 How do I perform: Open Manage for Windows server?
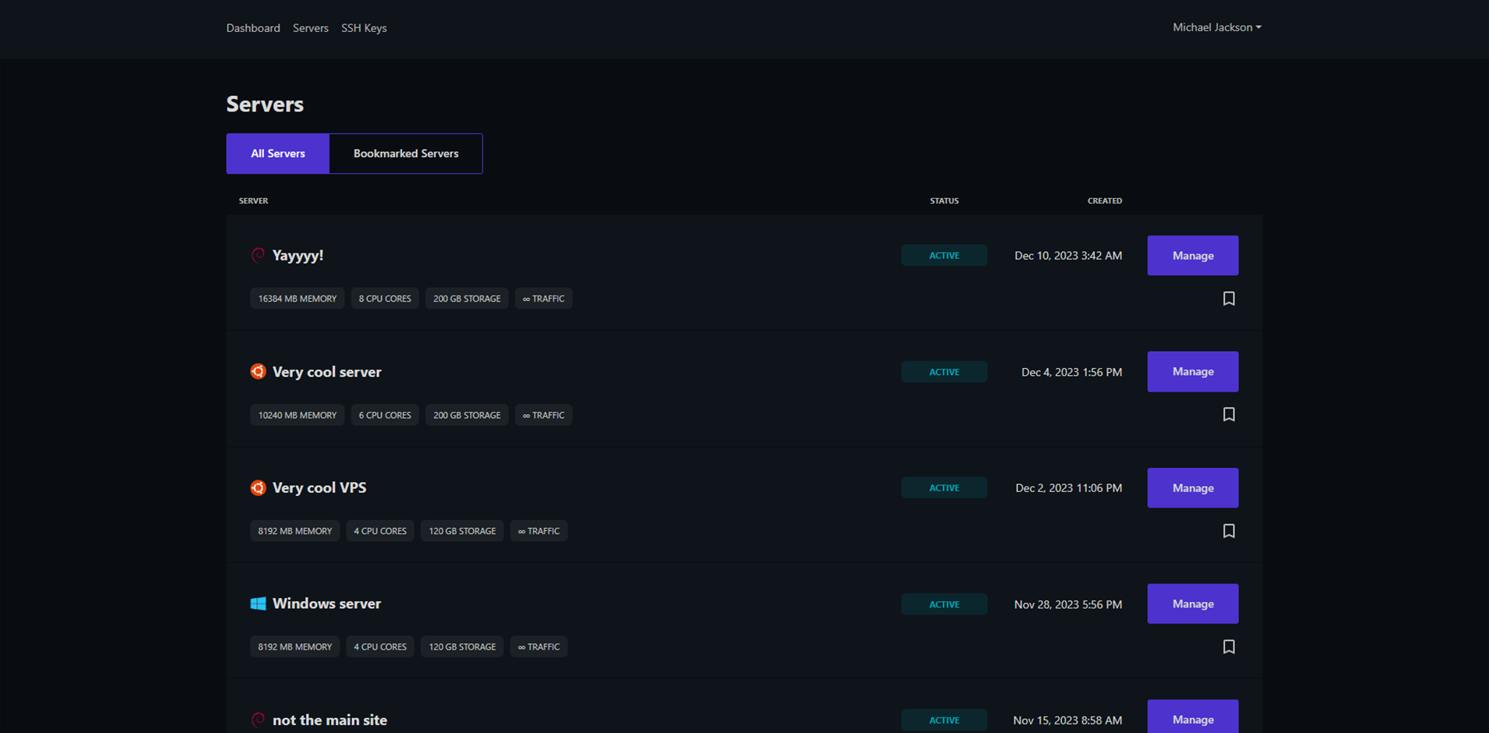point(1192,604)
